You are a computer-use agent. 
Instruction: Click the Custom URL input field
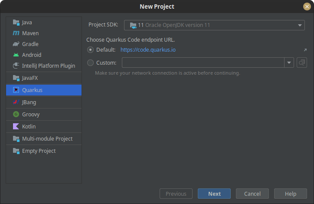[x=203, y=63]
